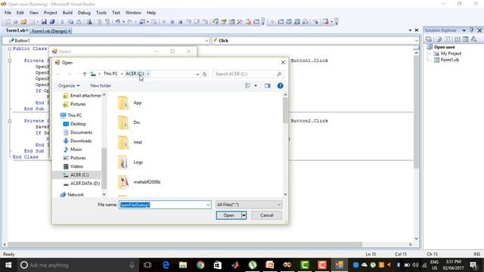Click Show All Files in Solution Explorer
This screenshot has width=484, height=272.
439,39
